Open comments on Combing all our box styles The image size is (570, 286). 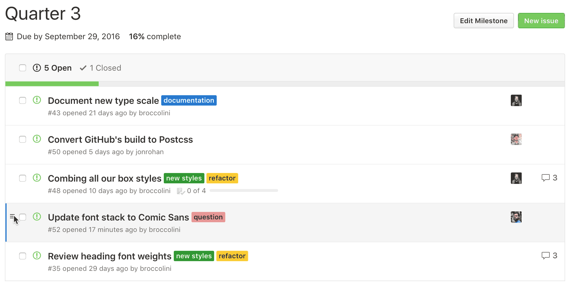[x=549, y=178]
